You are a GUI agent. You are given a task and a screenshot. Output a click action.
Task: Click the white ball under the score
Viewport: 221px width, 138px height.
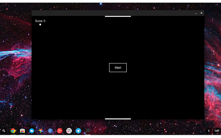(x=40, y=24)
